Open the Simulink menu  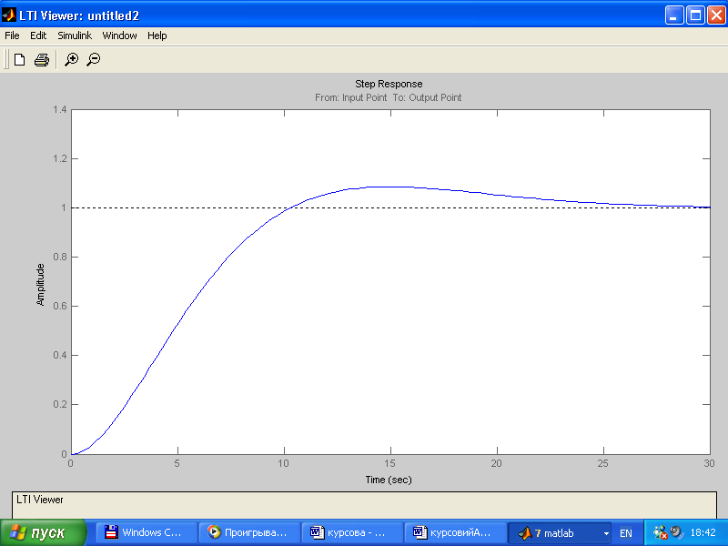pyautogui.click(x=75, y=35)
